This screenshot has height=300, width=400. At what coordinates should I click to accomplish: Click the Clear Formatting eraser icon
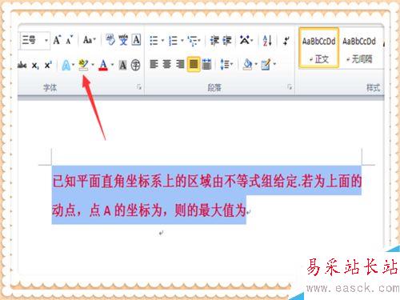tap(110, 40)
